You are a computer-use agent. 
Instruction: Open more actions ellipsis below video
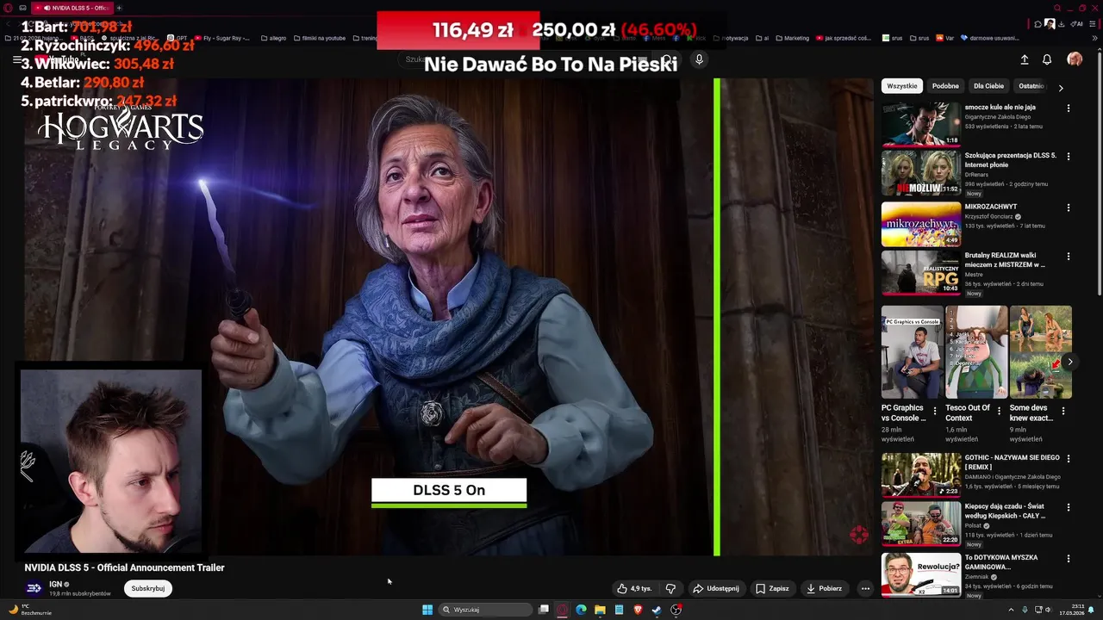(x=865, y=589)
